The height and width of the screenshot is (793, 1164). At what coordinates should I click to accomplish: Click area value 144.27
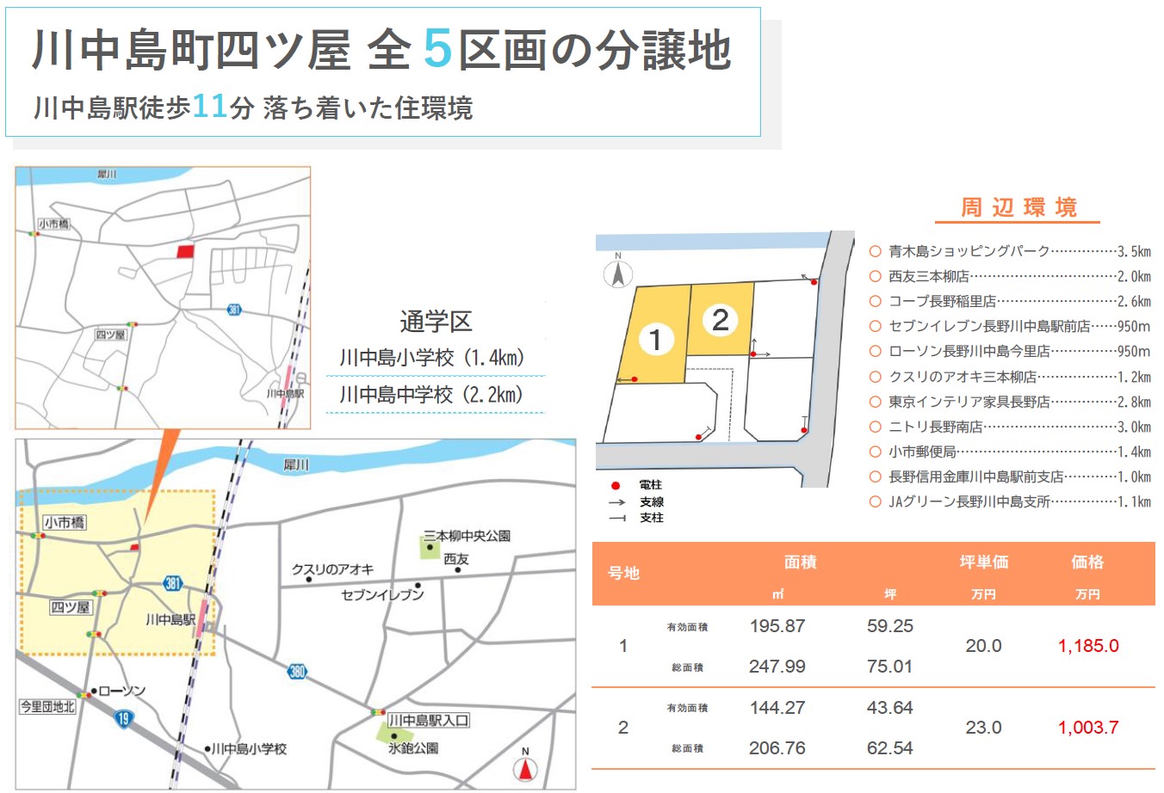[x=777, y=708]
